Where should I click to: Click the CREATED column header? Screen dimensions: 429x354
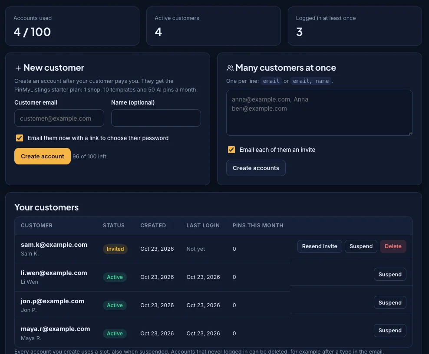[x=153, y=226]
